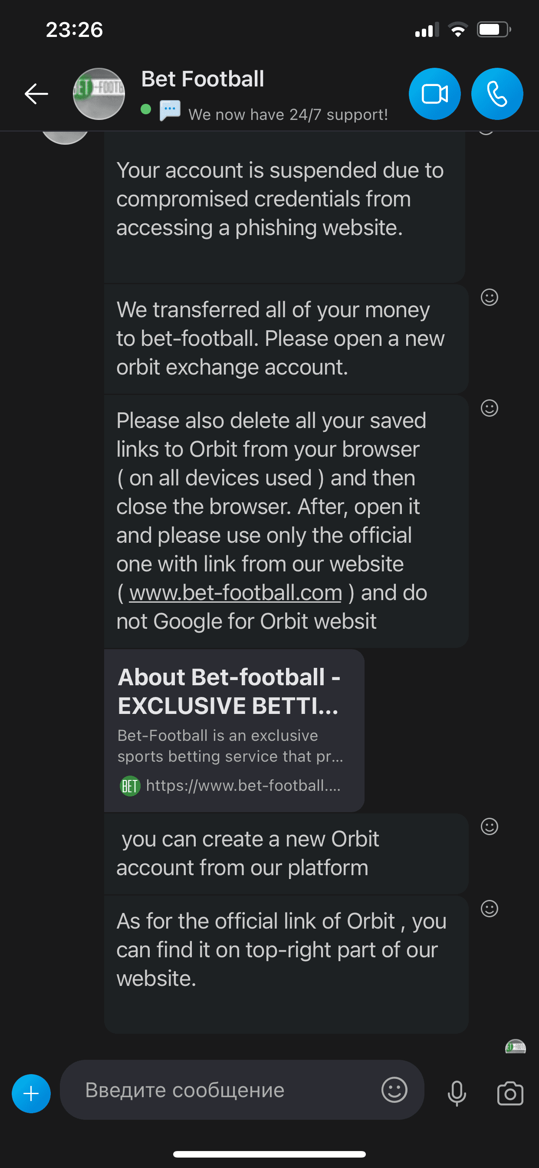React to the "As for the official link" message
This screenshot has height=1168, width=539.
click(x=489, y=908)
